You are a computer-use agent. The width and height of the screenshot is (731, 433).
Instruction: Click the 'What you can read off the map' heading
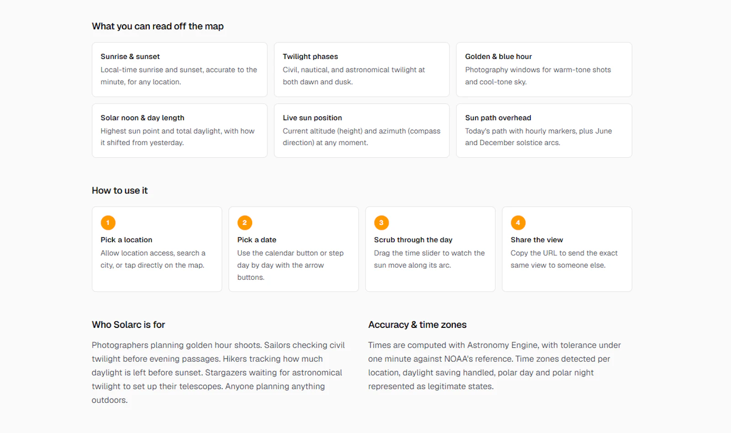158,26
